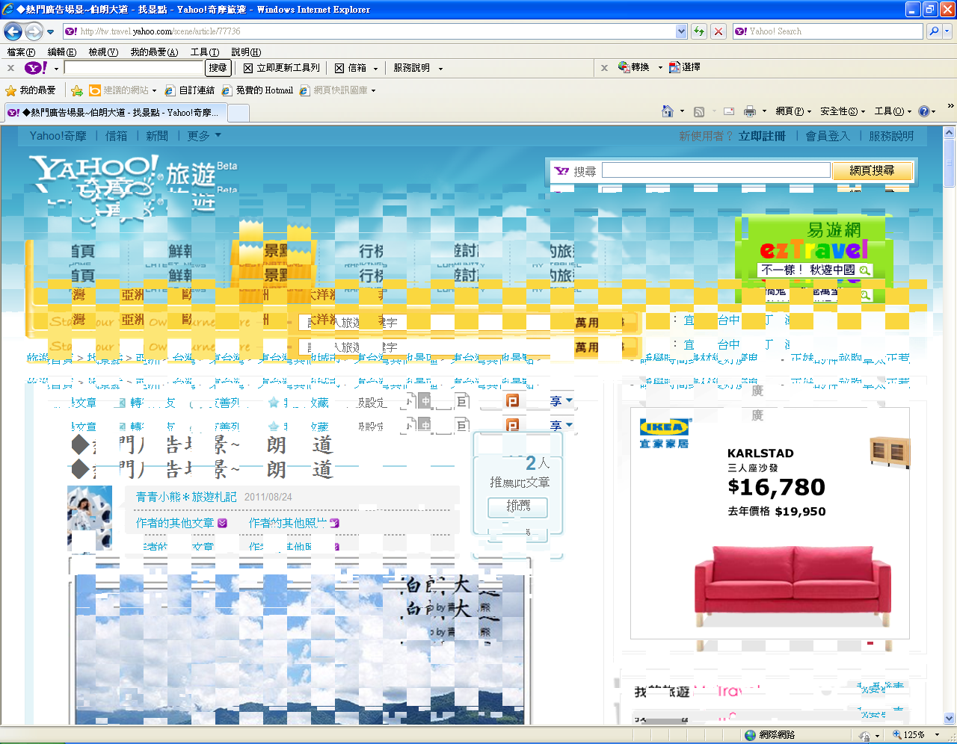Change zoom level at 125% control
Screen dimensions: 957x744
tap(916, 735)
